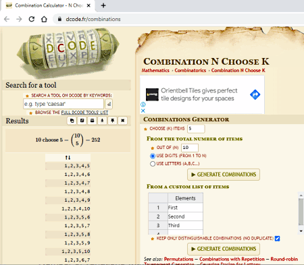Click Generate Combinations under custom list
The image size is (304, 265).
(x=224, y=249)
